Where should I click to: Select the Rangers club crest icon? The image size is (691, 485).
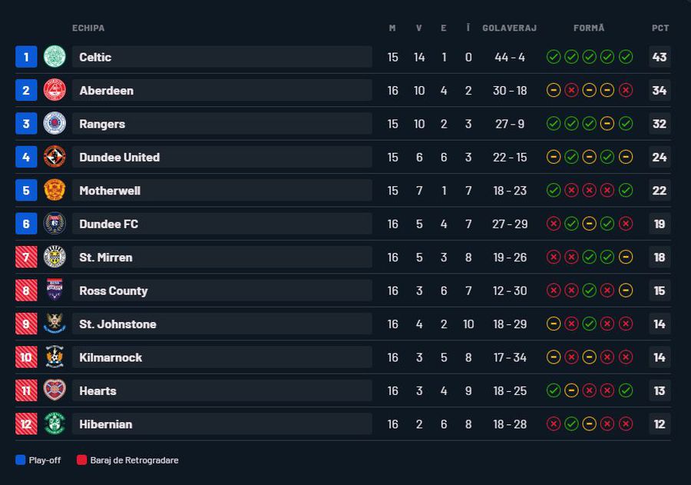[55, 124]
